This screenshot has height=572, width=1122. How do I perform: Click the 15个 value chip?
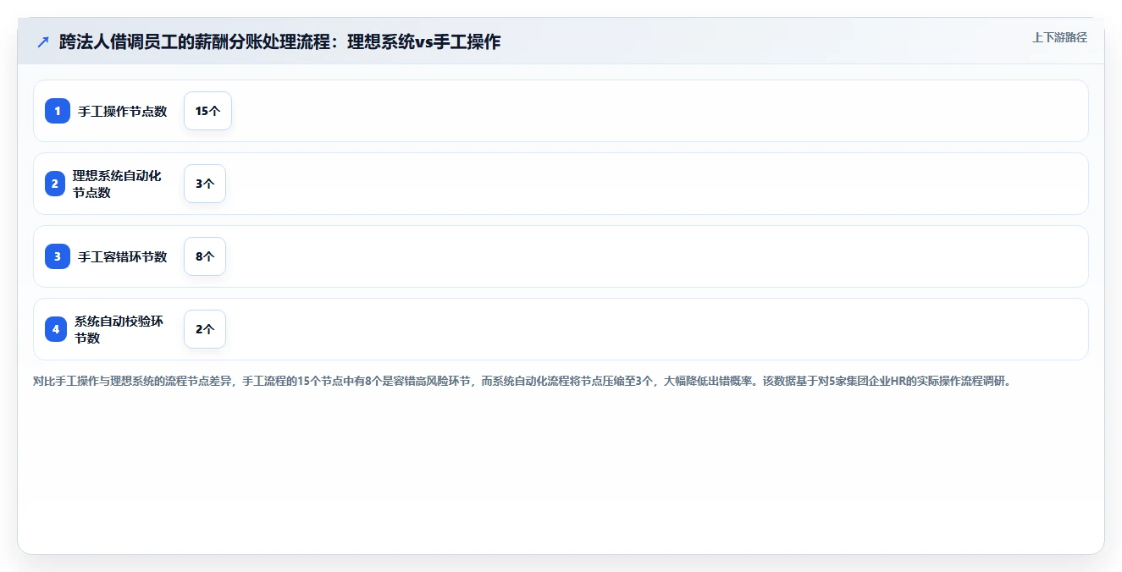[x=207, y=111]
